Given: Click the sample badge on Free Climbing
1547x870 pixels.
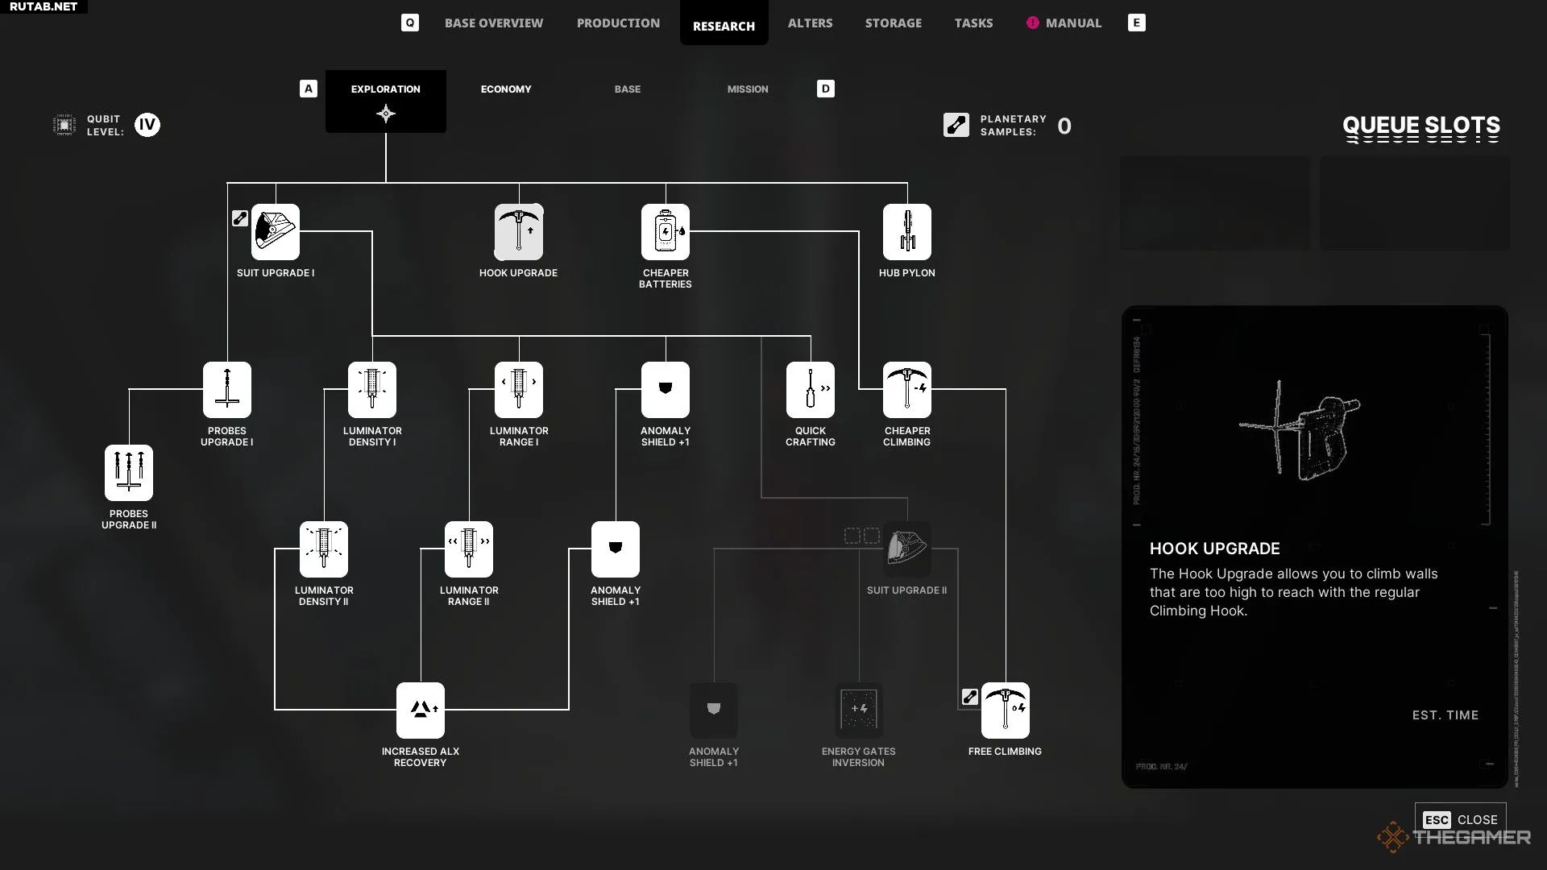Looking at the screenshot, I should (970, 697).
